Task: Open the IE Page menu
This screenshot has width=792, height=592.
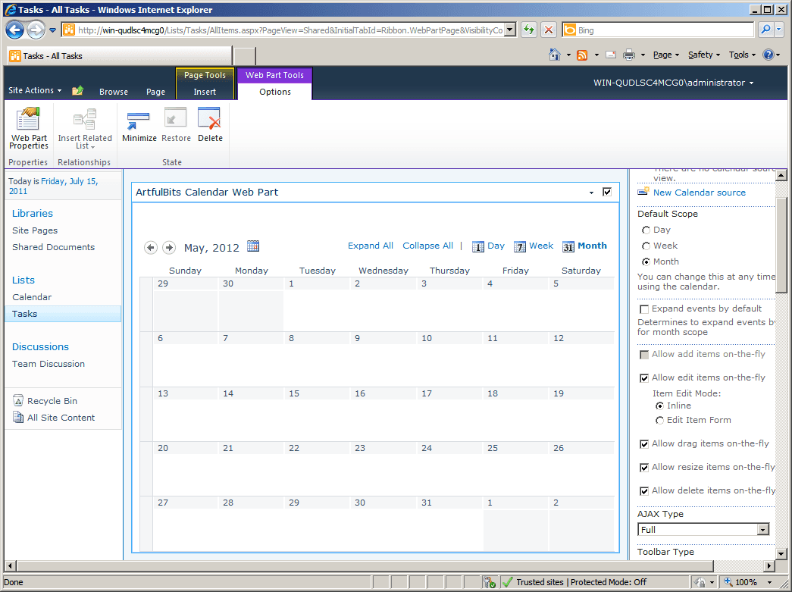Action: pyautogui.click(x=665, y=55)
